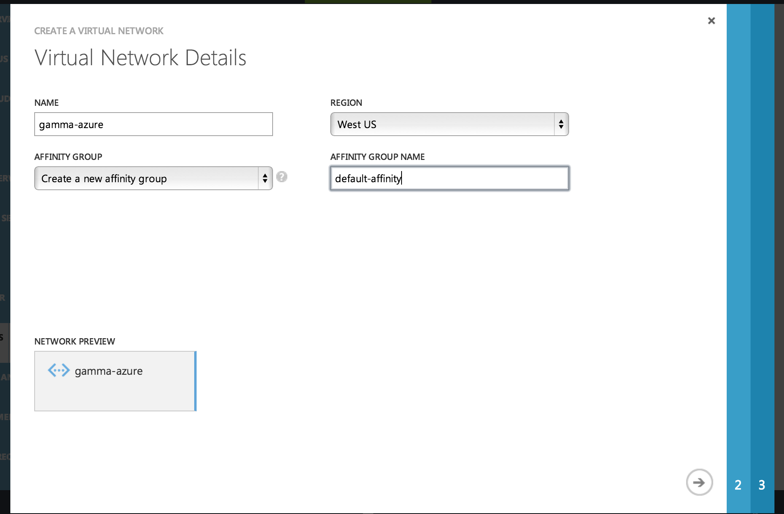Click the help question mark icon
The image size is (784, 514).
(x=282, y=177)
